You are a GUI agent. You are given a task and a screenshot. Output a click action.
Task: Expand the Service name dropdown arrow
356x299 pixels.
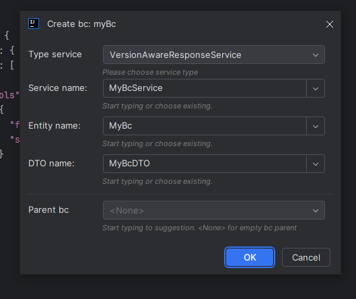pos(316,88)
